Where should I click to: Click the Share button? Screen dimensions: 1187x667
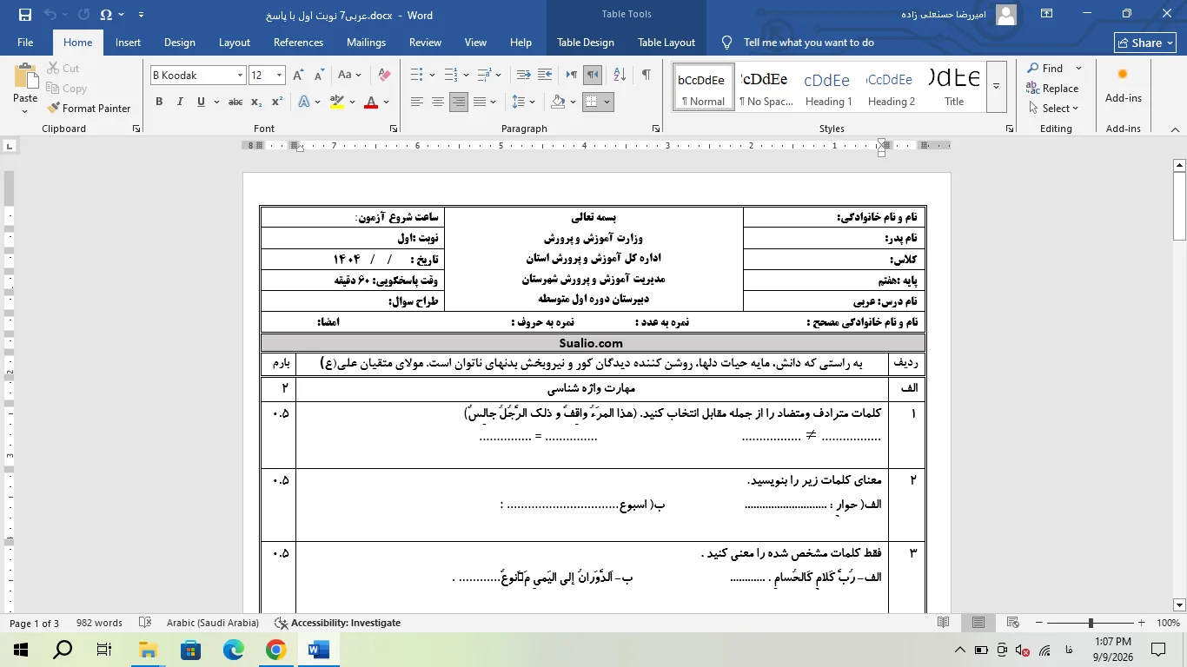[x=1145, y=43]
